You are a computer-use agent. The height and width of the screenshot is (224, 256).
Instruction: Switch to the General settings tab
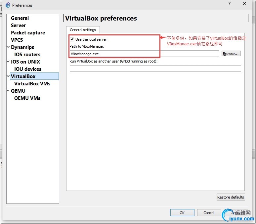pos(83,30)
